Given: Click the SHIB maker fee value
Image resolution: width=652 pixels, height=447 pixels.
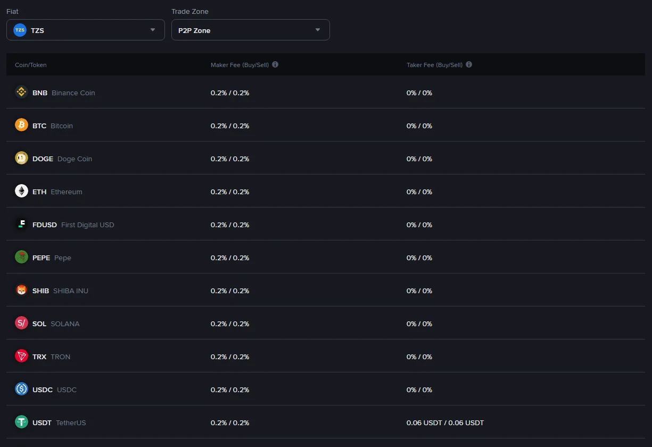Looking at the screenshot, I should pos(230,291).
